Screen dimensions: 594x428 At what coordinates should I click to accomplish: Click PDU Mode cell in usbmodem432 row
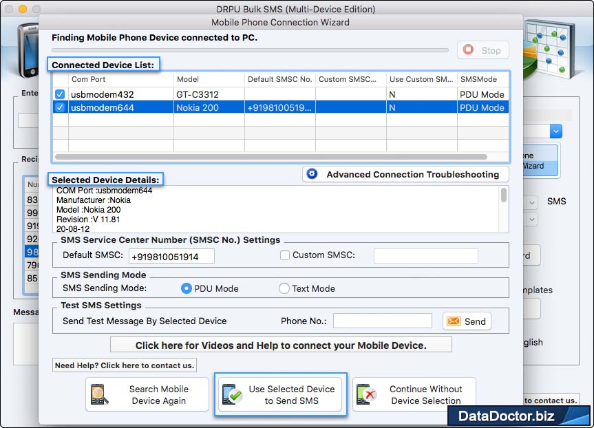(483, 94)
